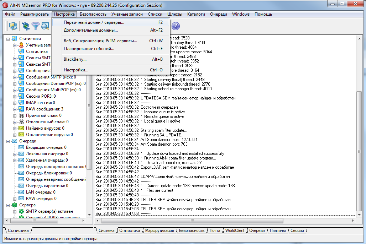Click icon next to Сообщения DomainPOP
The width and height of the screenshot is (366, 244).
(x=21, y=83)
